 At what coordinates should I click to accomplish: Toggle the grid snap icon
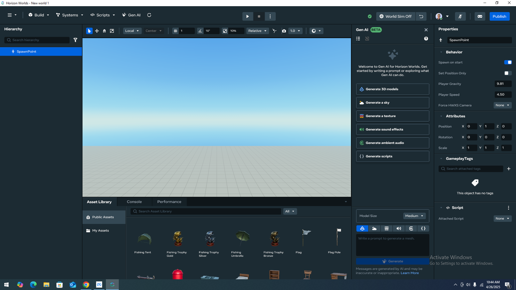(175, 31)
